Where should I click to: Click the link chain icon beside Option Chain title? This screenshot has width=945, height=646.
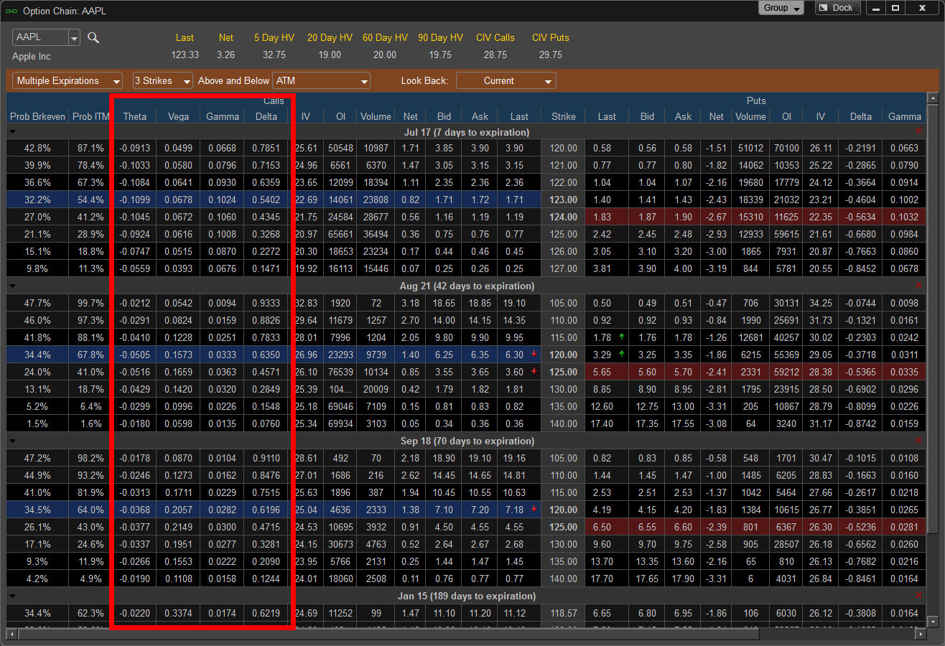pos(11,11)
